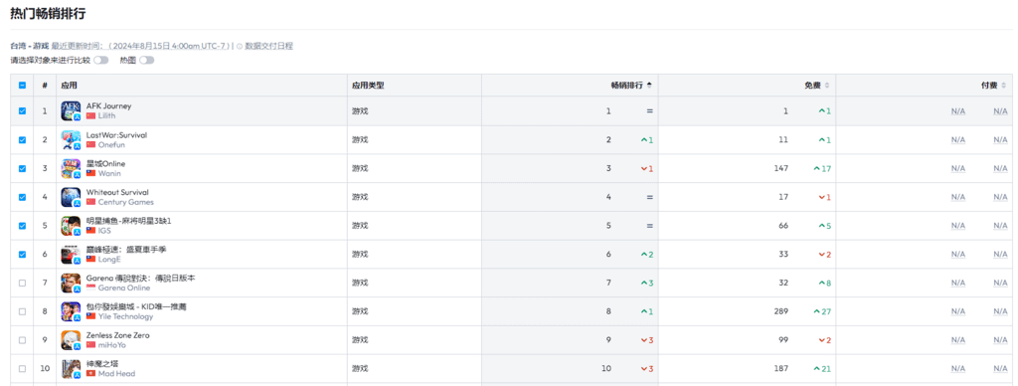This screenshot has height=386, width=1018.
Task: Open the 数据交付日程 link
Action: pyautogui.click(x=268, y=46)
